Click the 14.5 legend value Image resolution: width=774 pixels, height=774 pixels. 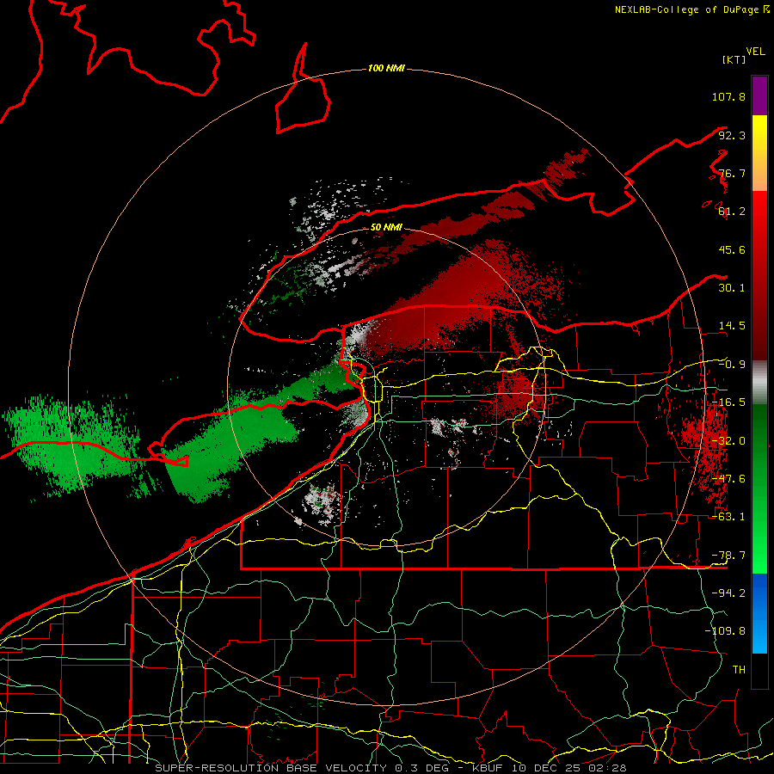tap(732, 326)
